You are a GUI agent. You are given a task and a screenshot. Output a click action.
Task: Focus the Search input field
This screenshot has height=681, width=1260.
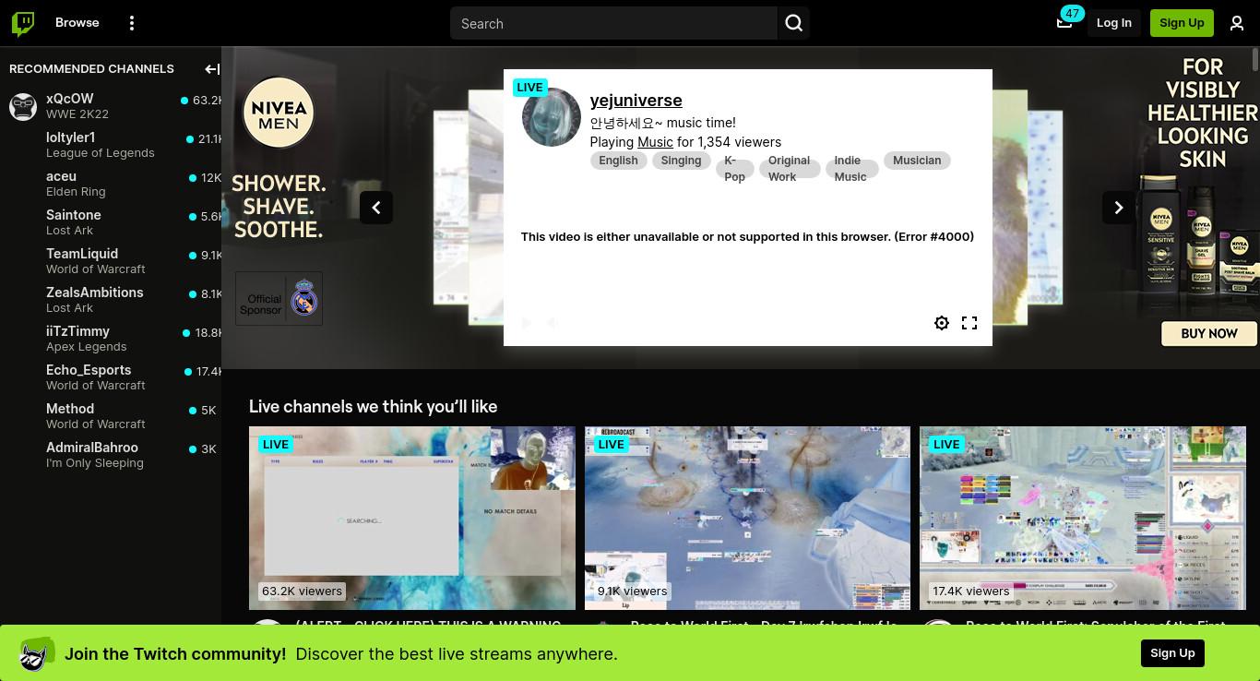(x=613, y=23)
